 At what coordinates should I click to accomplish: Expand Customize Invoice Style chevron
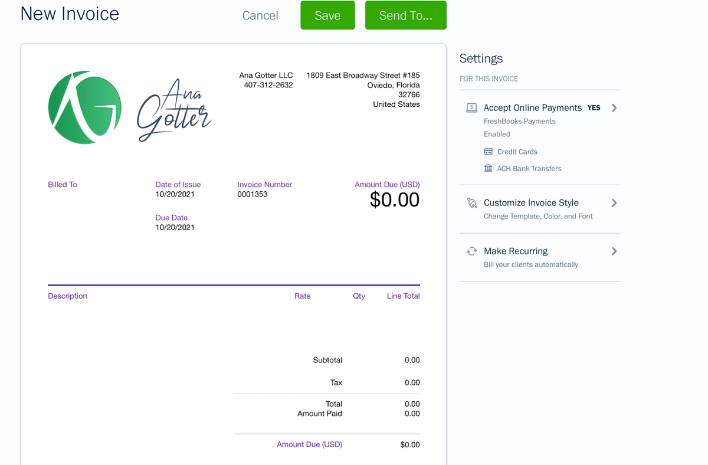tap(614, 203)
